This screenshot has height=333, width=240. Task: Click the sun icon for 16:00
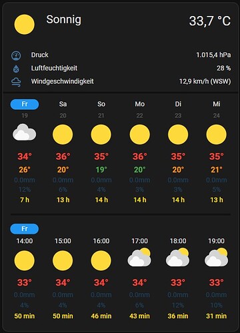click(x=101, y=260)
